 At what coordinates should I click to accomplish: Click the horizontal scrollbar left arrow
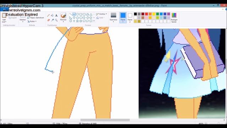1,120
